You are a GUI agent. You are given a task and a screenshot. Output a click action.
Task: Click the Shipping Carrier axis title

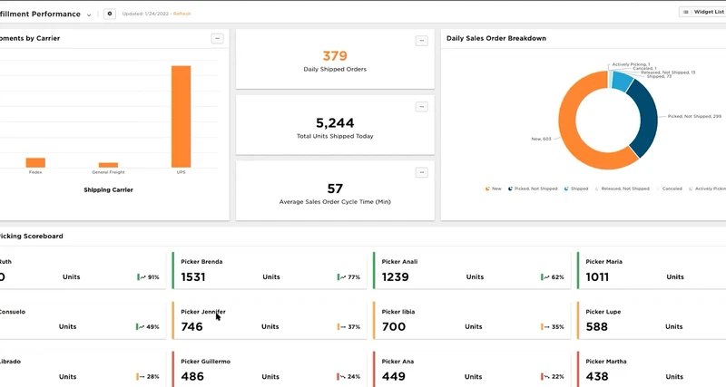pos(108,190)
